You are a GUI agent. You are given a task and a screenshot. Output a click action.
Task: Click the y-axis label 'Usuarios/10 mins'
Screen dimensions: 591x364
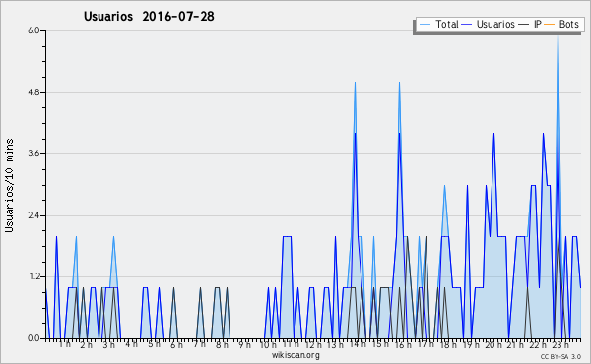coord(9,186)
